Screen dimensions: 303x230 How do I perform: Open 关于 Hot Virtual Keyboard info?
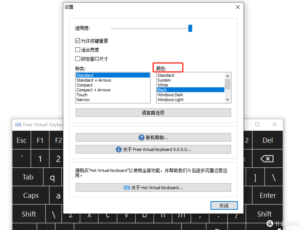click(x=153, y=188)
